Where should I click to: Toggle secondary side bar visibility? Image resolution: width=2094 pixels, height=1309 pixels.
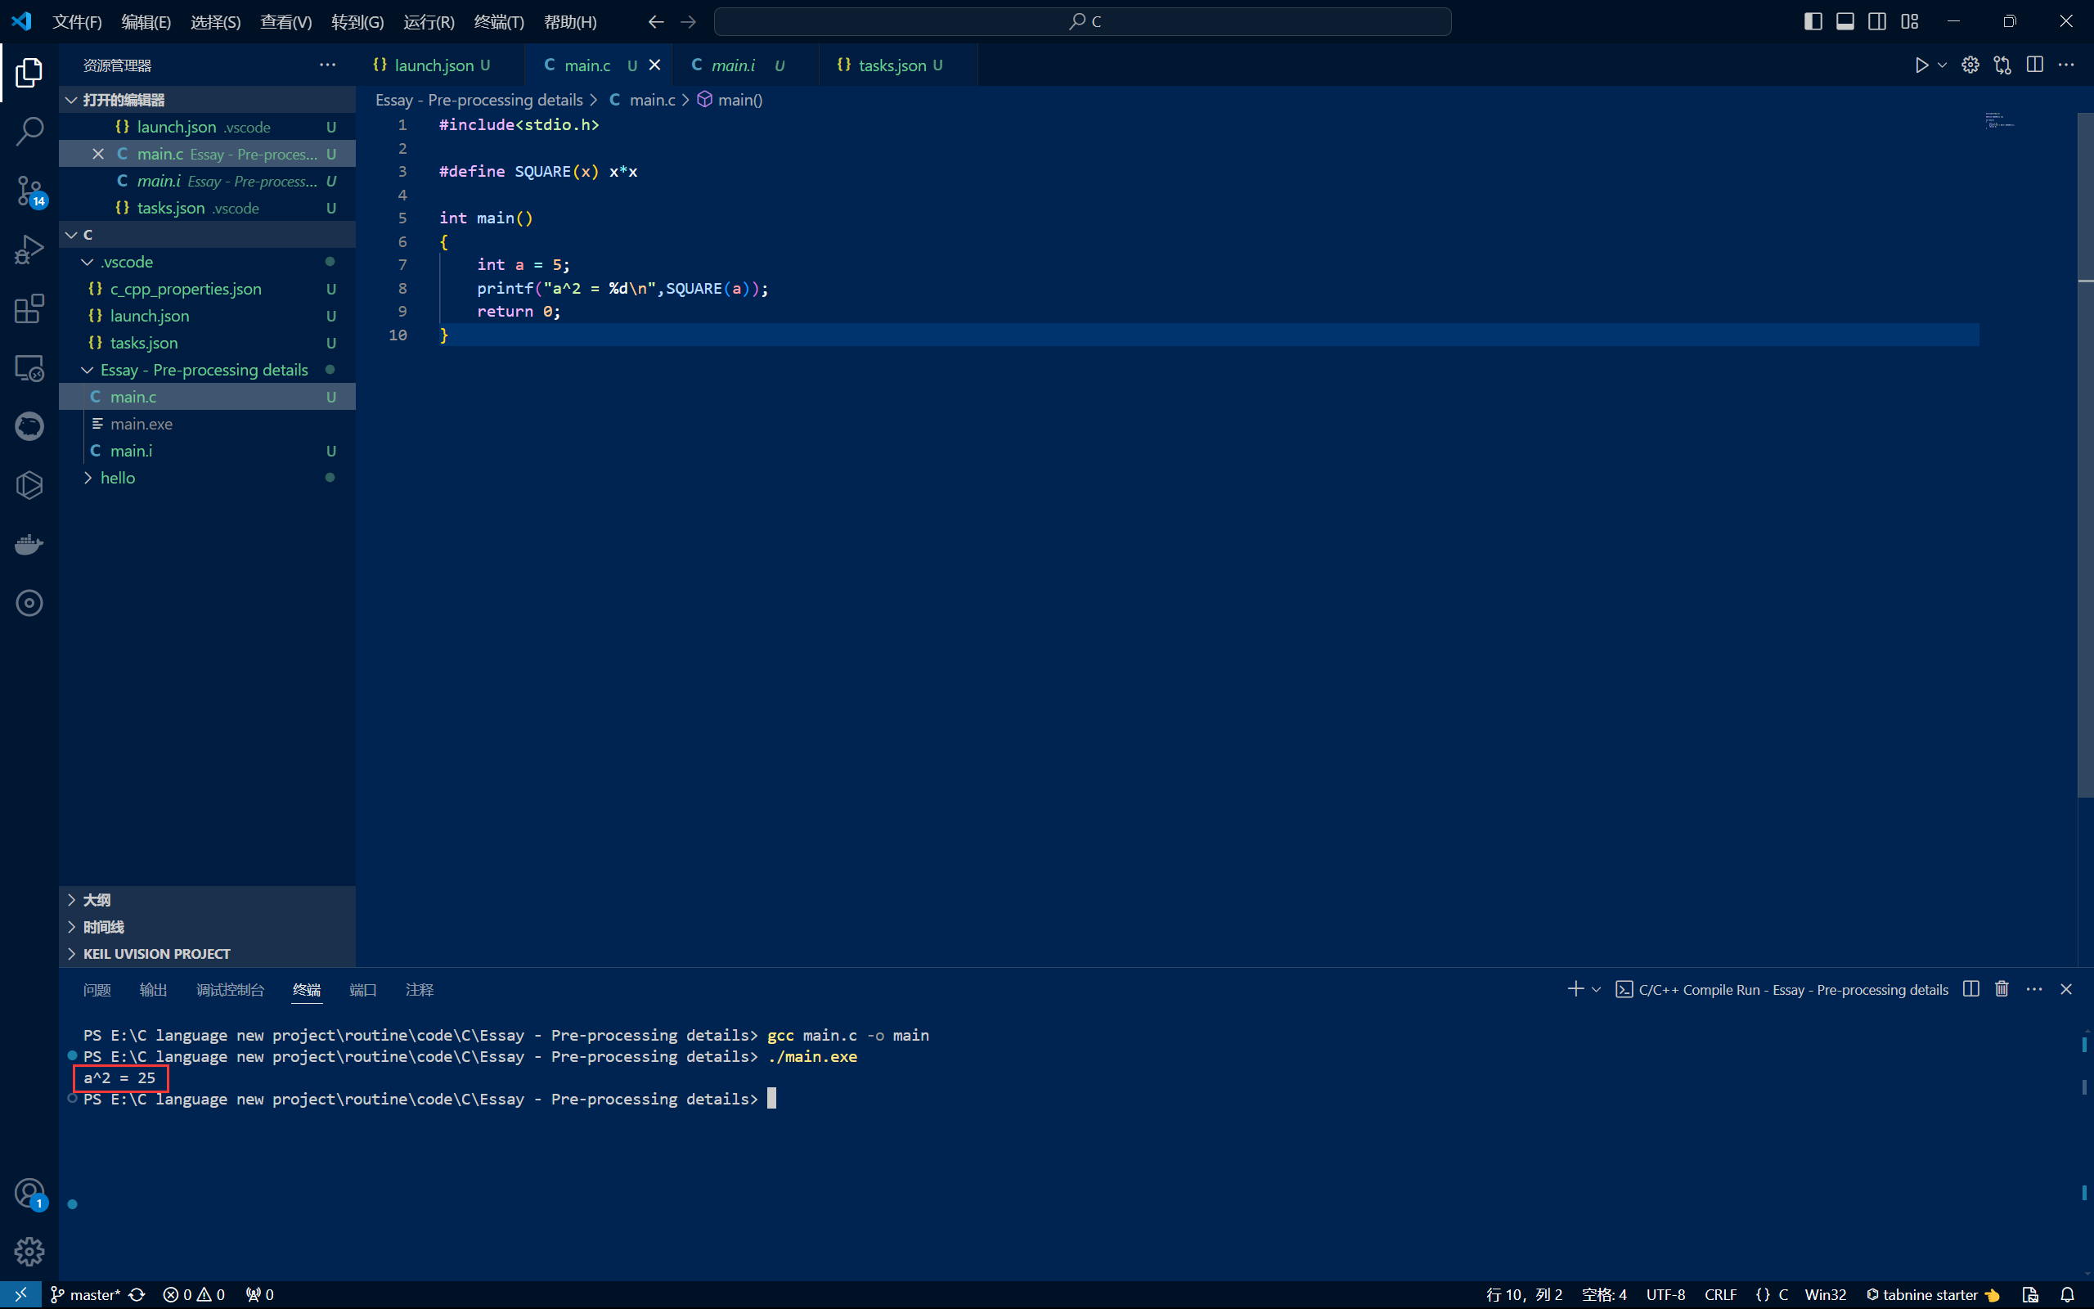pyautogui.click(x=1876, y=21)
